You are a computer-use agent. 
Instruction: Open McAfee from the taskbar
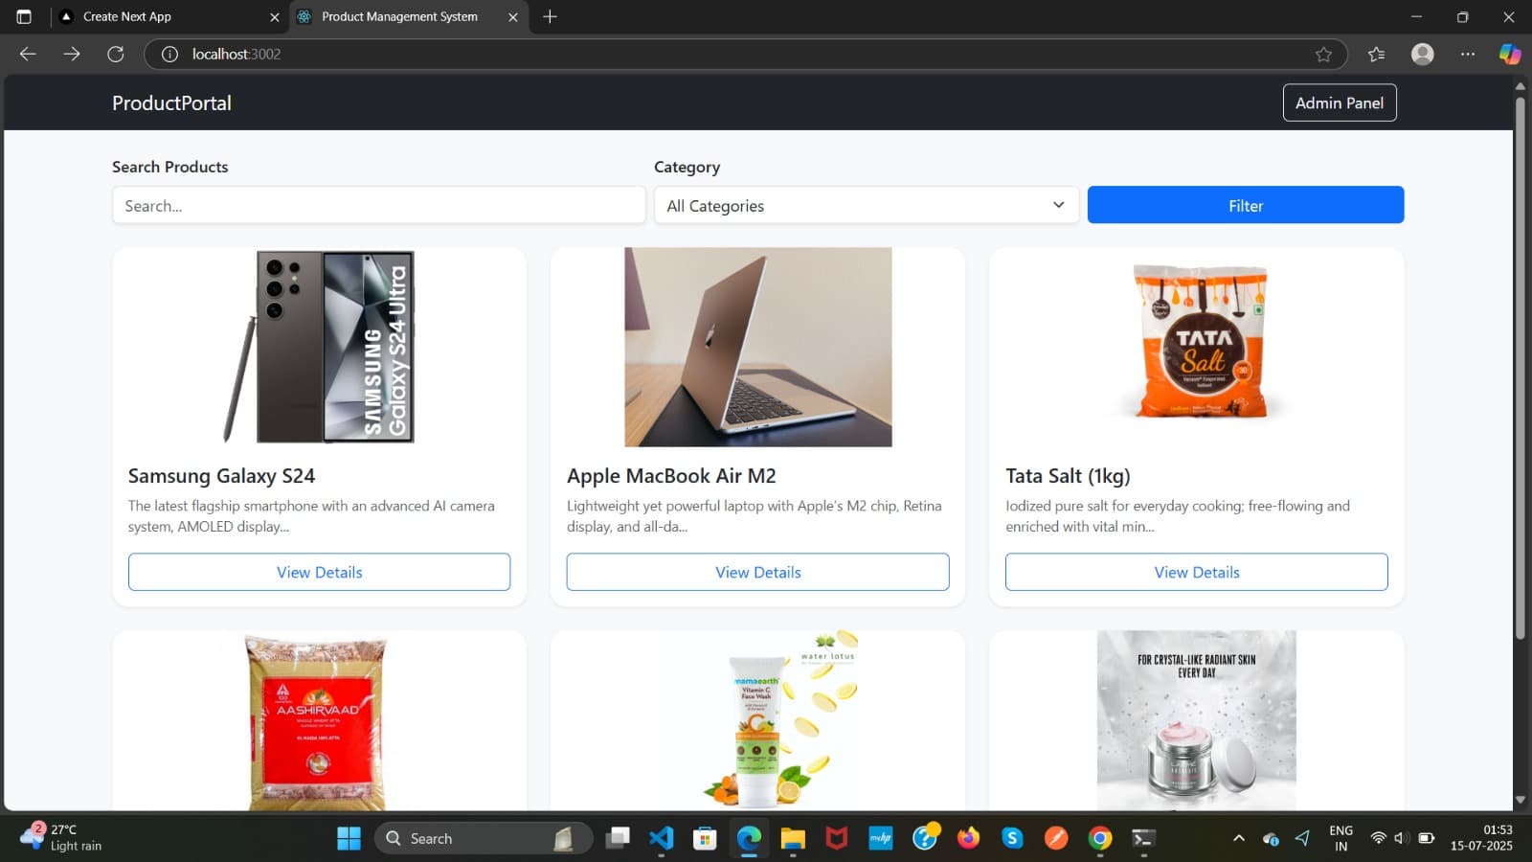click(x=837, y=838)
